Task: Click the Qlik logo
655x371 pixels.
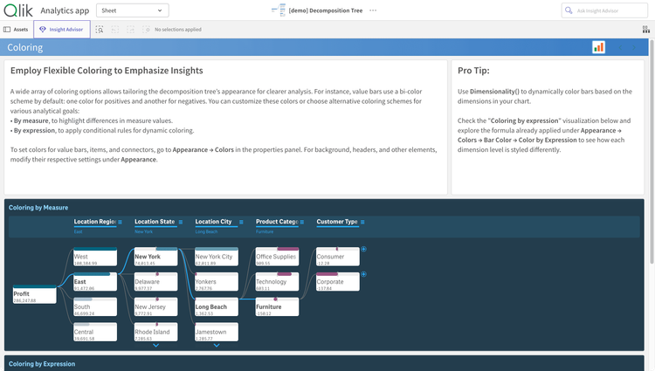Action: 18,10
